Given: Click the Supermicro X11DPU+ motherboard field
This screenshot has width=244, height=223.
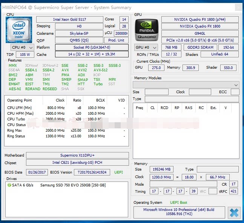Looking at the screenshot, I should click(77, 155).
